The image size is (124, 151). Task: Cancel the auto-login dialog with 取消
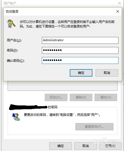click(x=107, y=73)
